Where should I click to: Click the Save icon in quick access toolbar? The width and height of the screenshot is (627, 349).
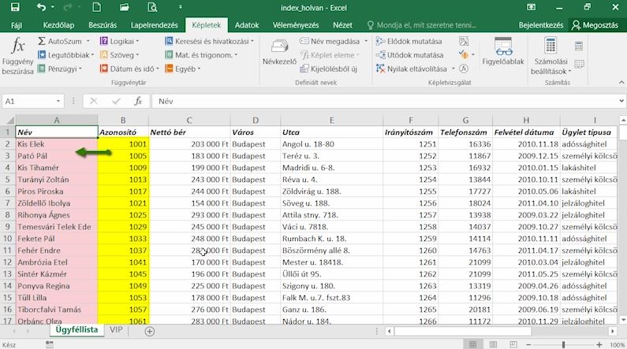[15, 7]
